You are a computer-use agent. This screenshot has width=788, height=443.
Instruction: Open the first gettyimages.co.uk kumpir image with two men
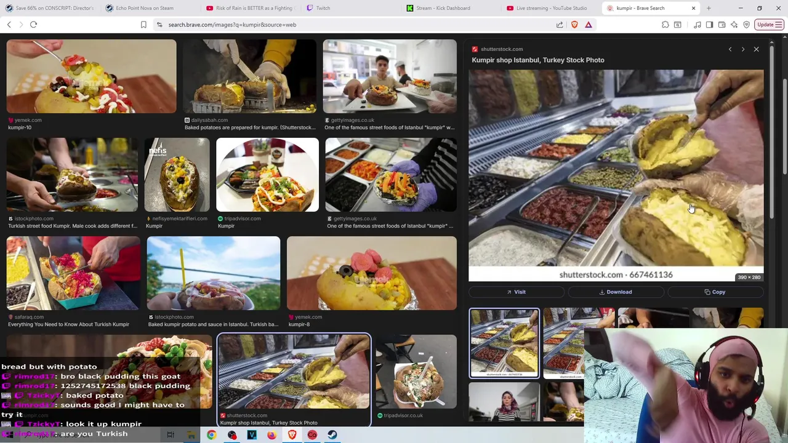click(x=390, y=77)
